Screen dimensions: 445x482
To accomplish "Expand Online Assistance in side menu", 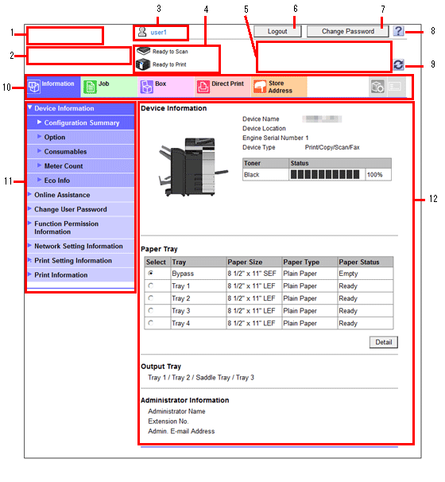I will coord(81,195).
